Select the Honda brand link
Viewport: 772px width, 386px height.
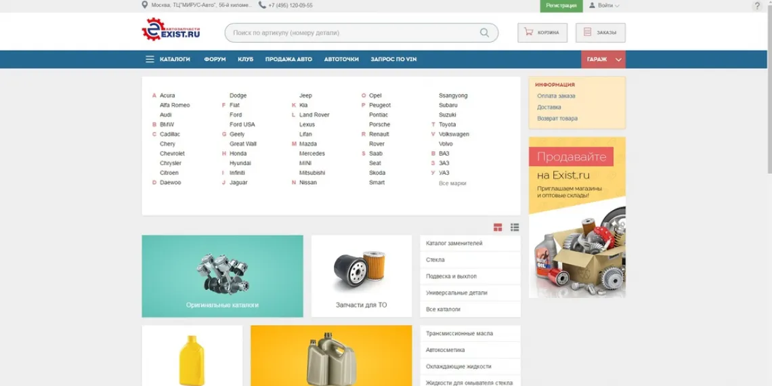pos(238,154)
